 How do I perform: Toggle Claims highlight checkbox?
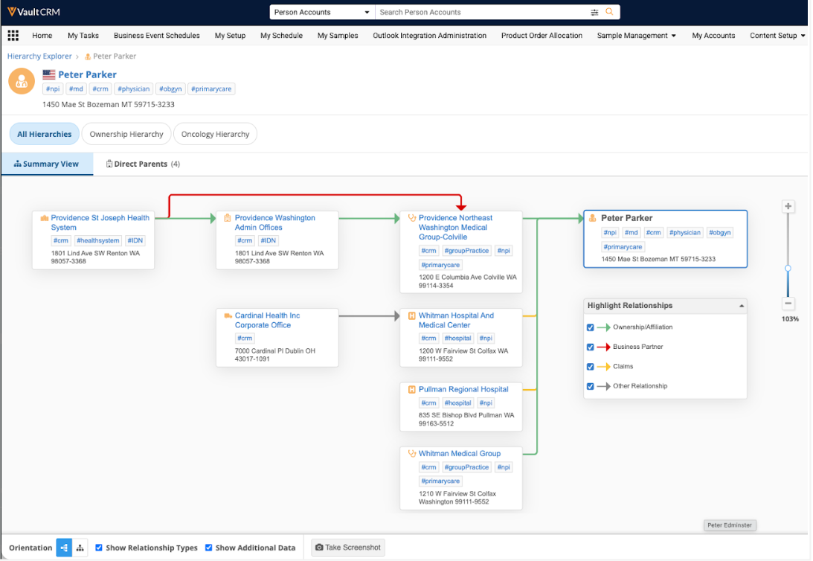[590, 367]
